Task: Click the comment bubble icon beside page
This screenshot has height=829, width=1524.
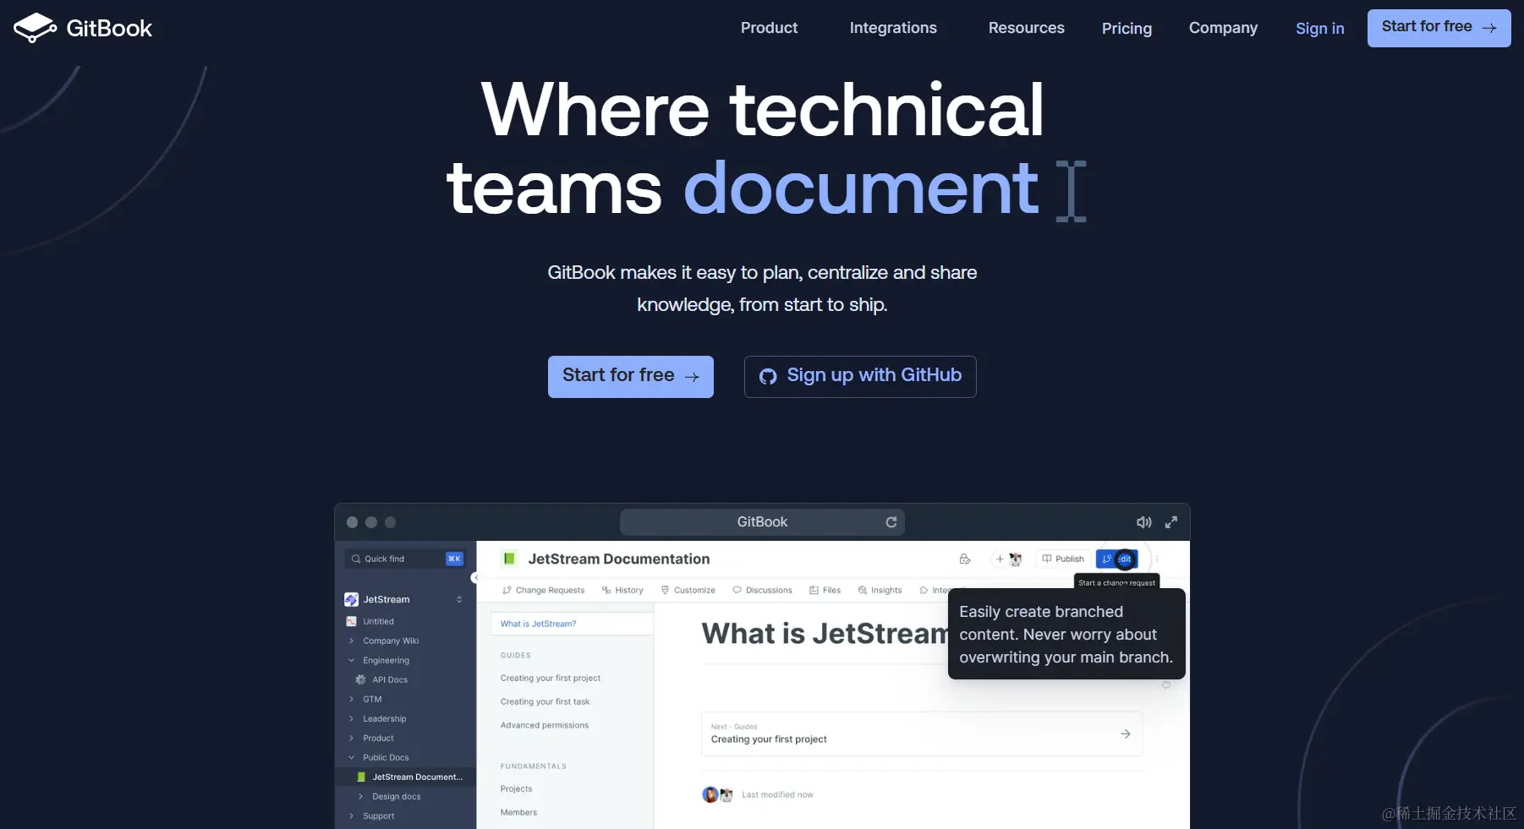Action: [1166, 685]
